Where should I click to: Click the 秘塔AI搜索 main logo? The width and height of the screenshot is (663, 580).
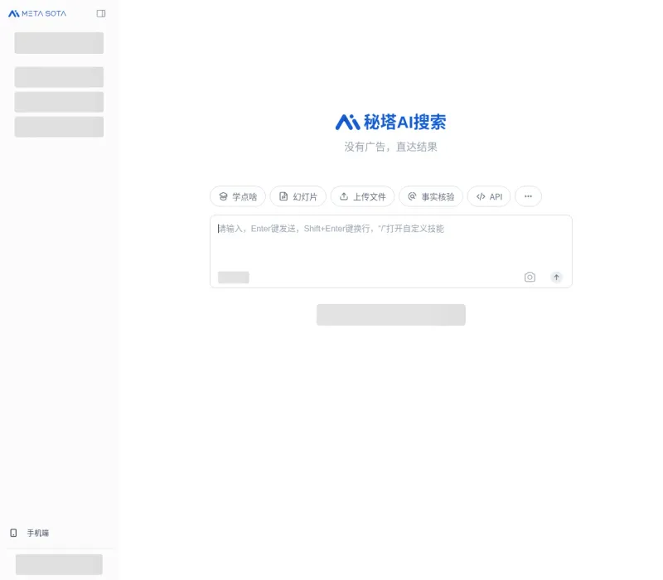(390, 122)
